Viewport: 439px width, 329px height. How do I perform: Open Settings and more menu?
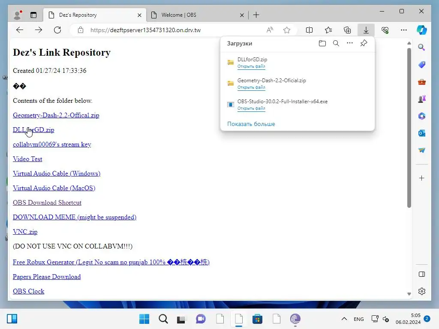pyautogui.click(x=404, y=30)
